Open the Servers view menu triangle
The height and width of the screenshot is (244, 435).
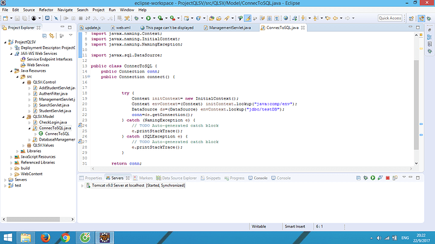404,177
